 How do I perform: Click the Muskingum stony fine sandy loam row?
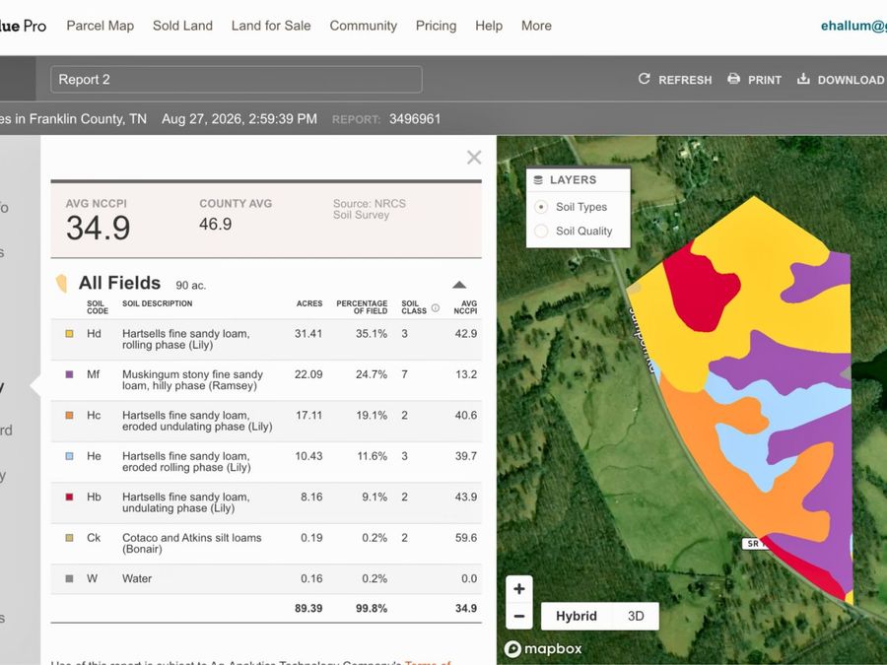click(266, 380)
